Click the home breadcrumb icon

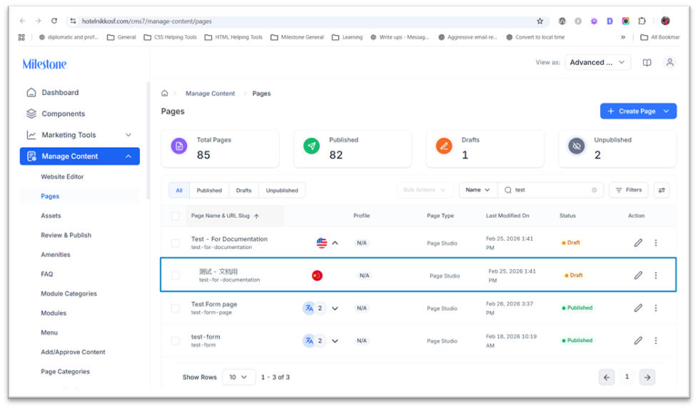(x=165, y=94)
